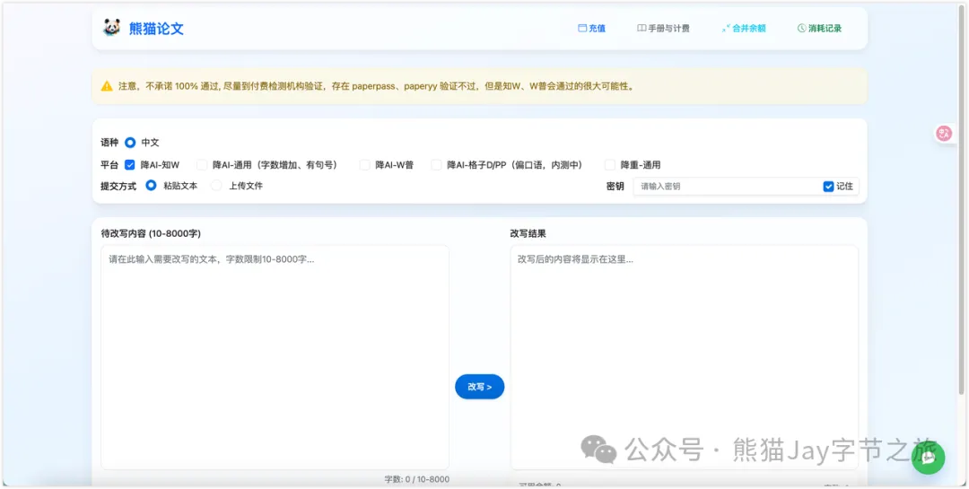The height and width of the screenshot is (489, 969).
Task: Select 合并余额 merge balance item
Action: click(x=744, y=29)
